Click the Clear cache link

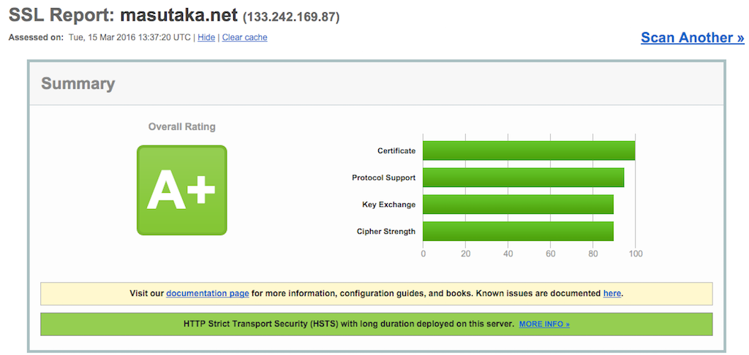coord(244,37)
